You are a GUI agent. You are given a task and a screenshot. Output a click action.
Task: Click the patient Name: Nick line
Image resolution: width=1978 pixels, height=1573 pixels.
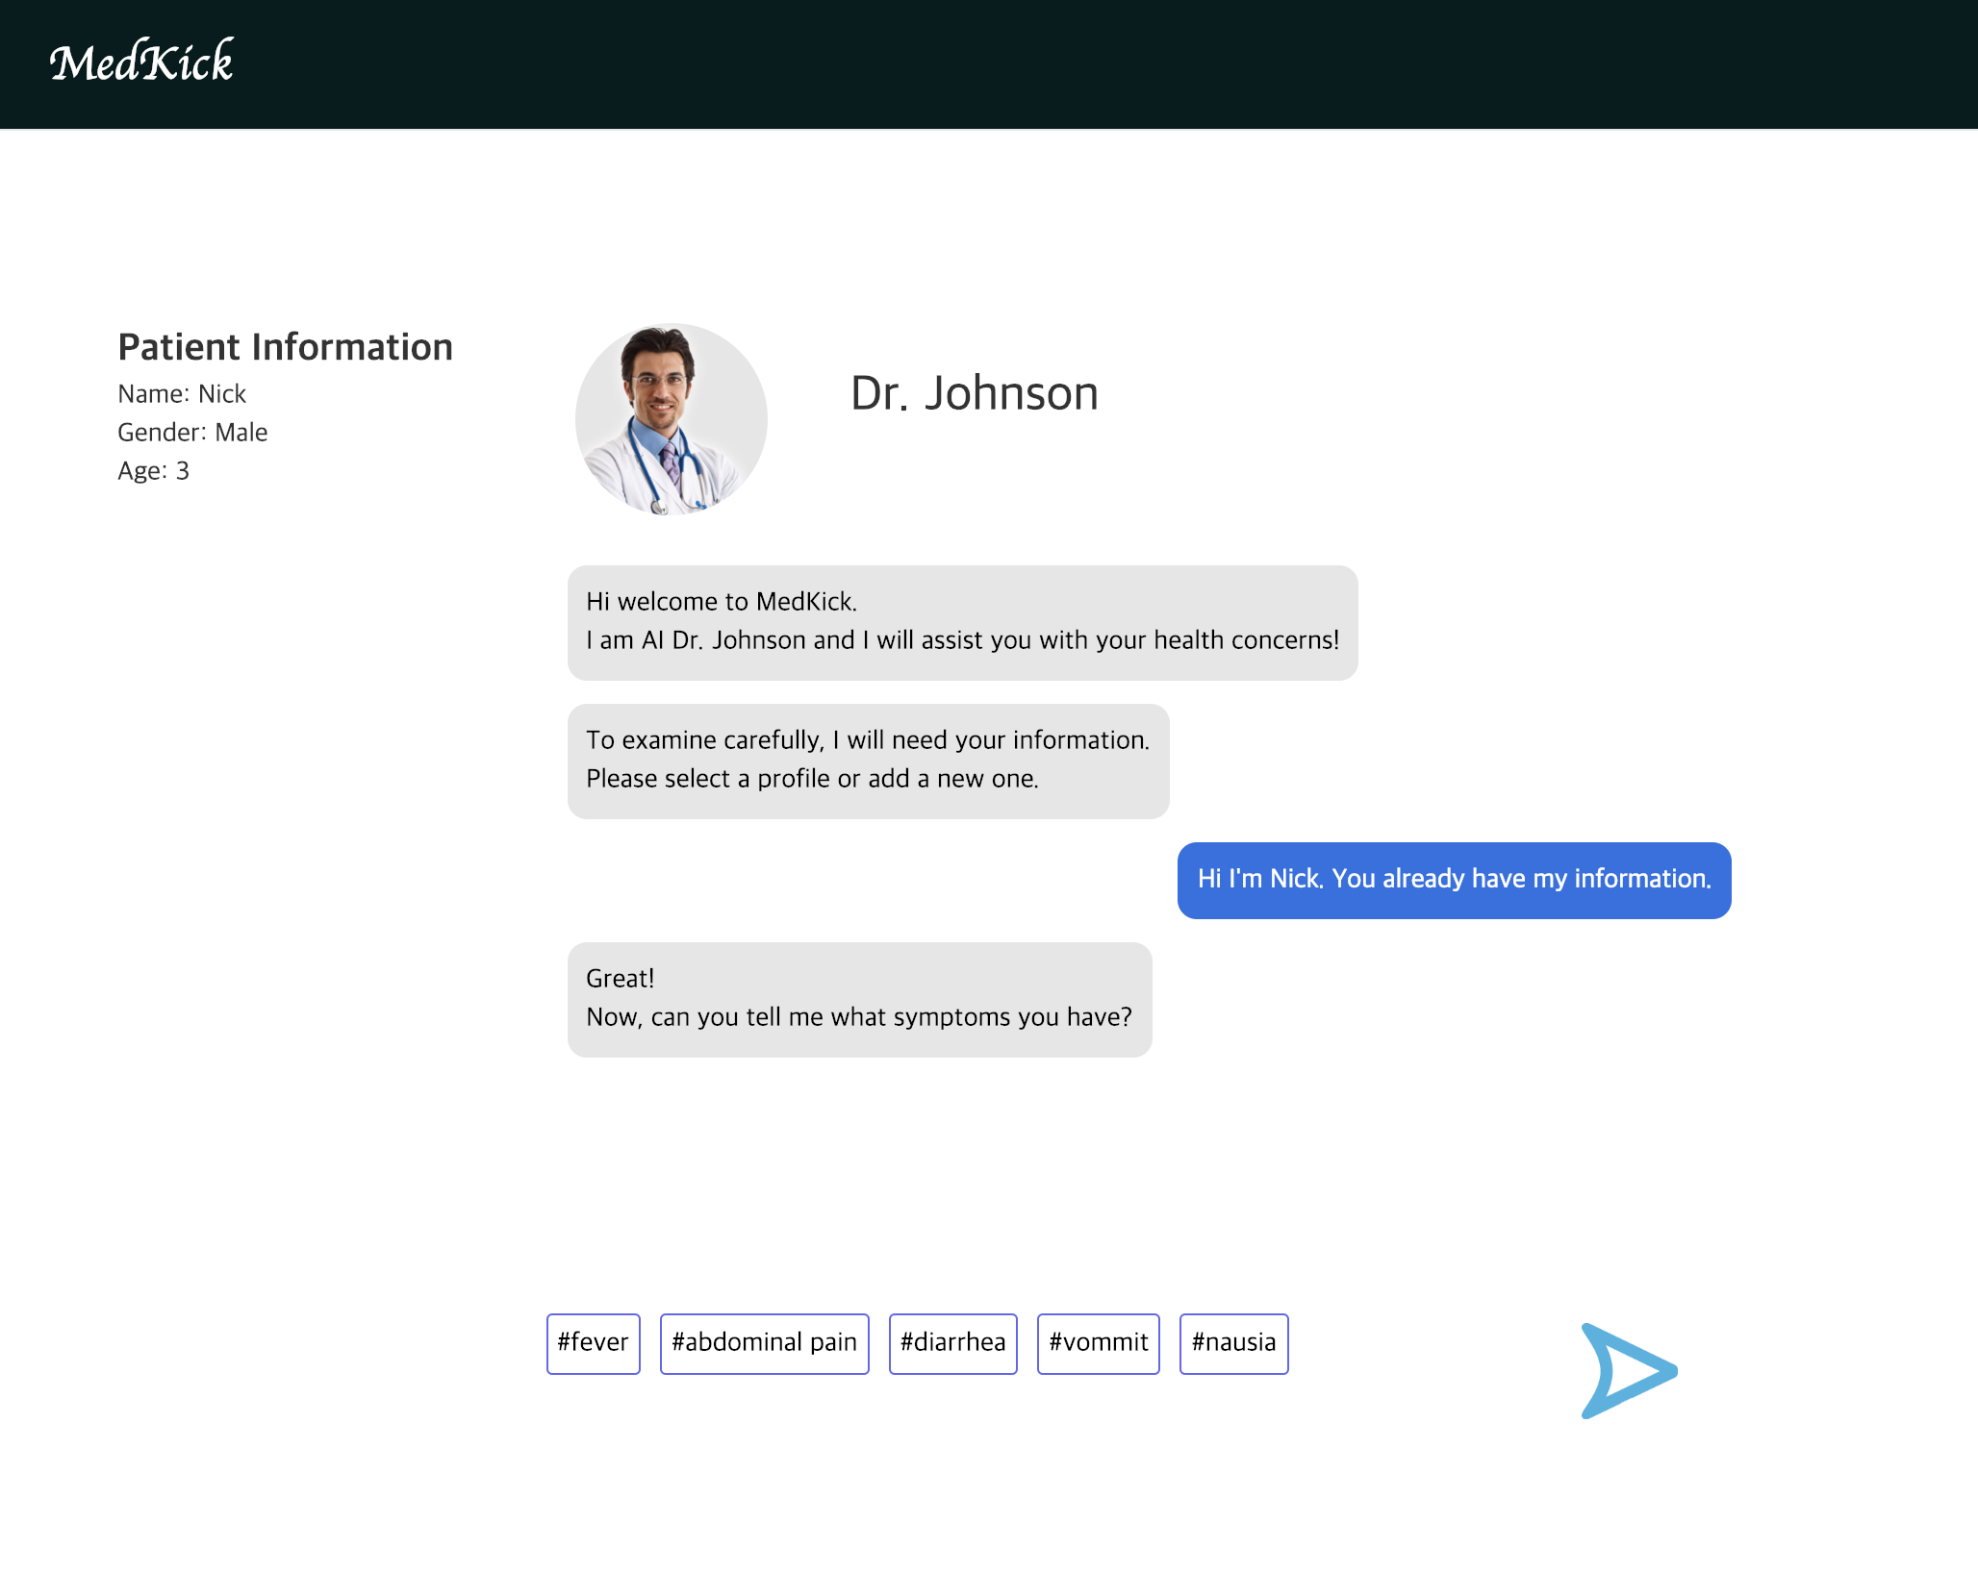click(x=182, y=394)
